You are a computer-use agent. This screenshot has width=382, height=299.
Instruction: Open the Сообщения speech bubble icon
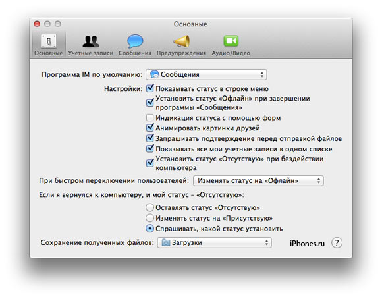click(x=135, y=41)
